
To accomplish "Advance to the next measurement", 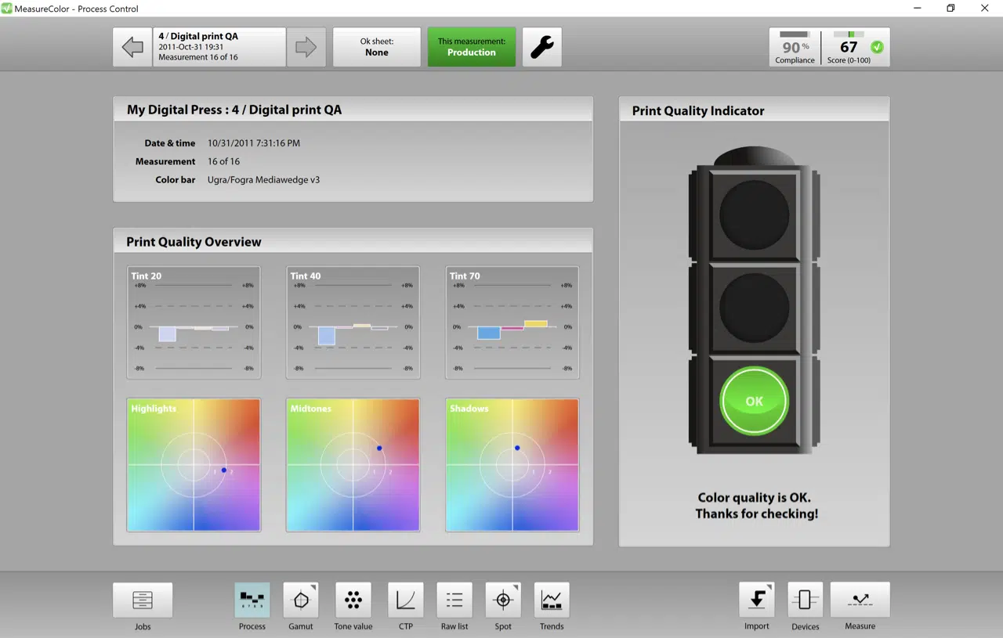I will pos(306,46).
